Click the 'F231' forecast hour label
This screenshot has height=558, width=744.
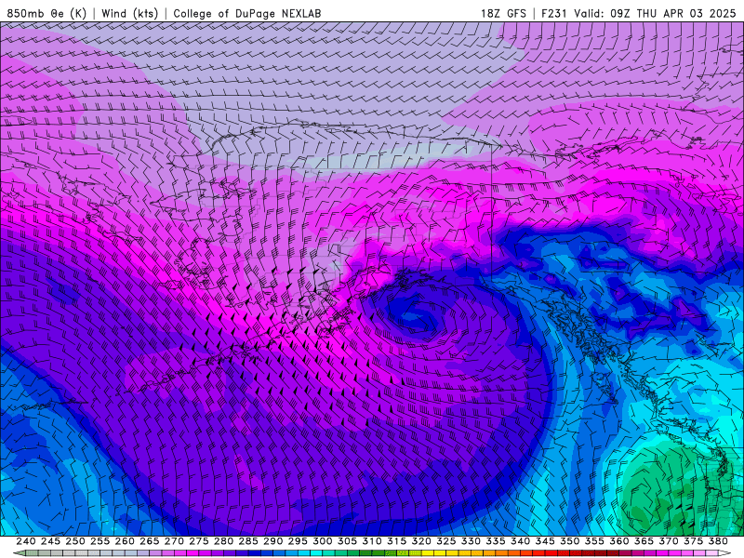pos(553,13)
